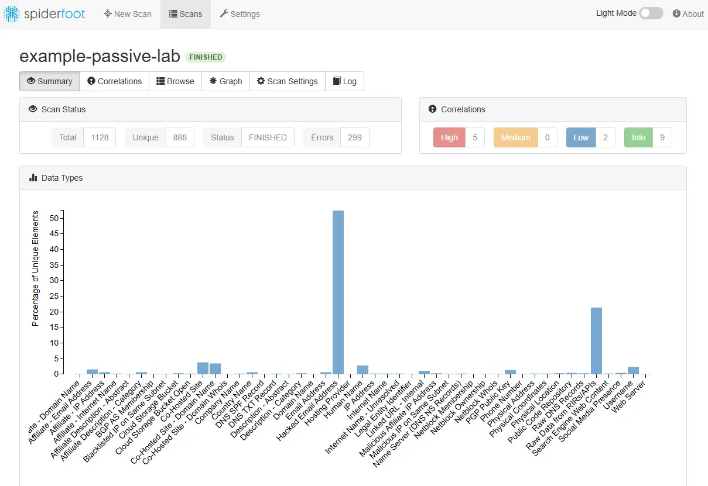Screen dimensions: 708x486
Task: Click the Low count value 2
Action: click(606, 137)
